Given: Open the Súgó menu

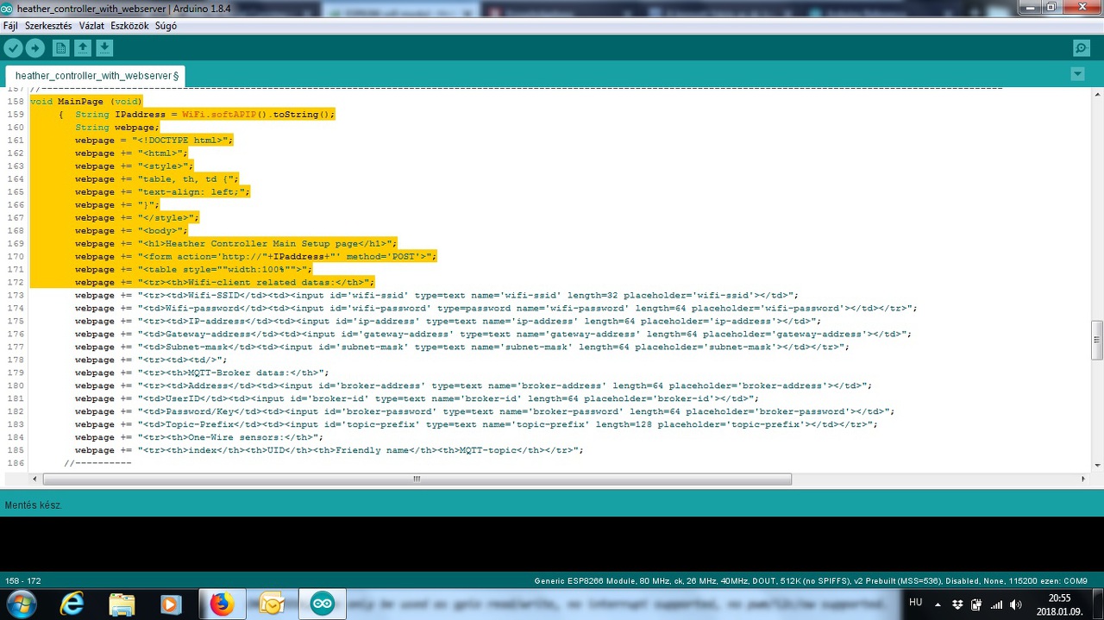Looking at the screenshot, I should [x=166, y=26].
